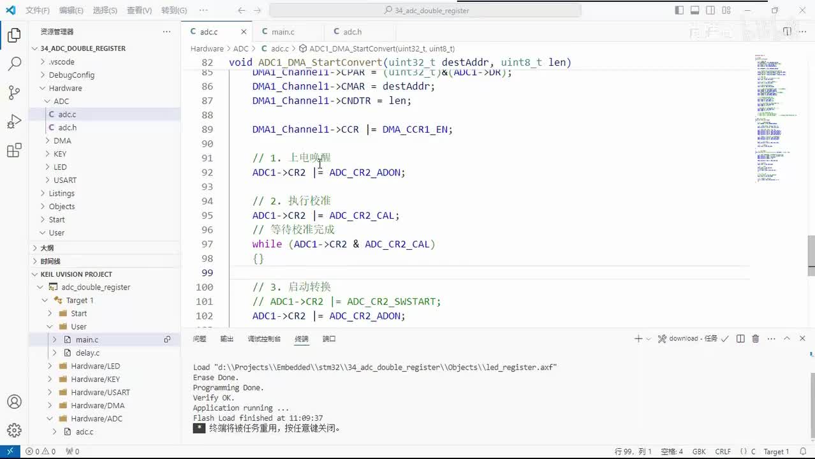The image size is (815, 459).
Task: Click the remote window status icon
Action: tap(10, 451)
